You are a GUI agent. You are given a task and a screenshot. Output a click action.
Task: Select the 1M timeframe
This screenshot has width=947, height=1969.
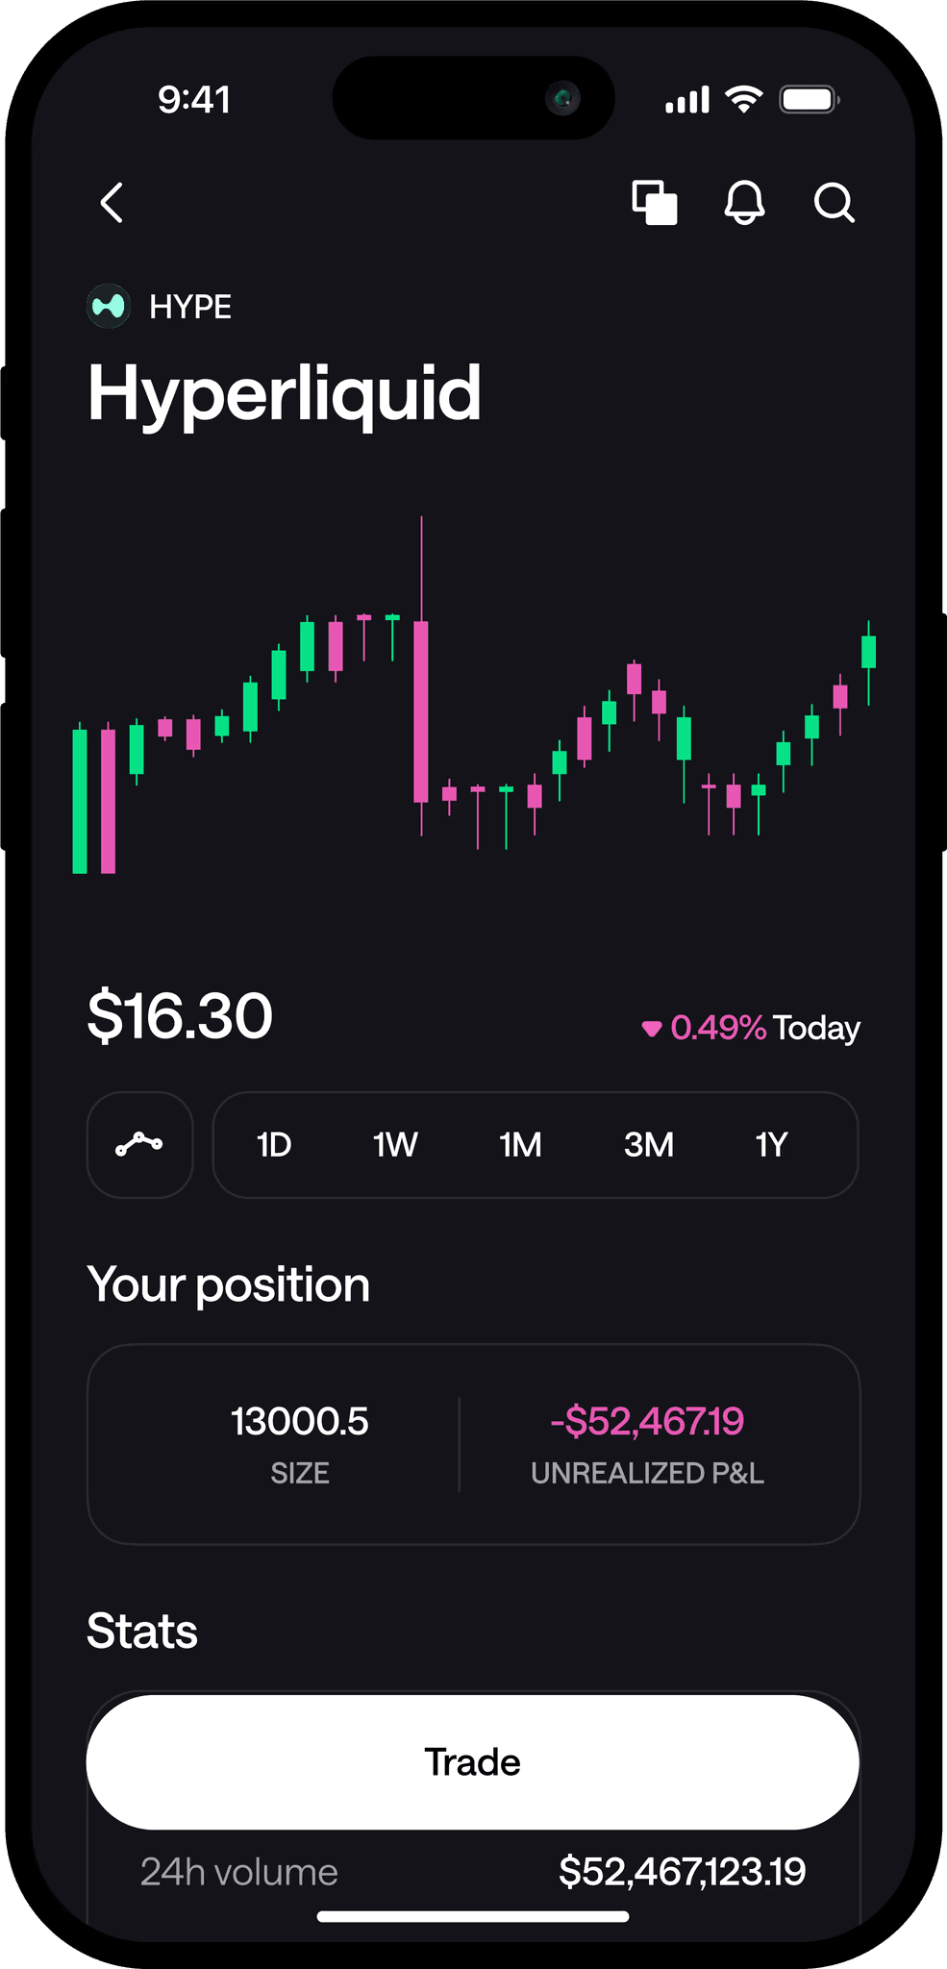pos(520,1145)
